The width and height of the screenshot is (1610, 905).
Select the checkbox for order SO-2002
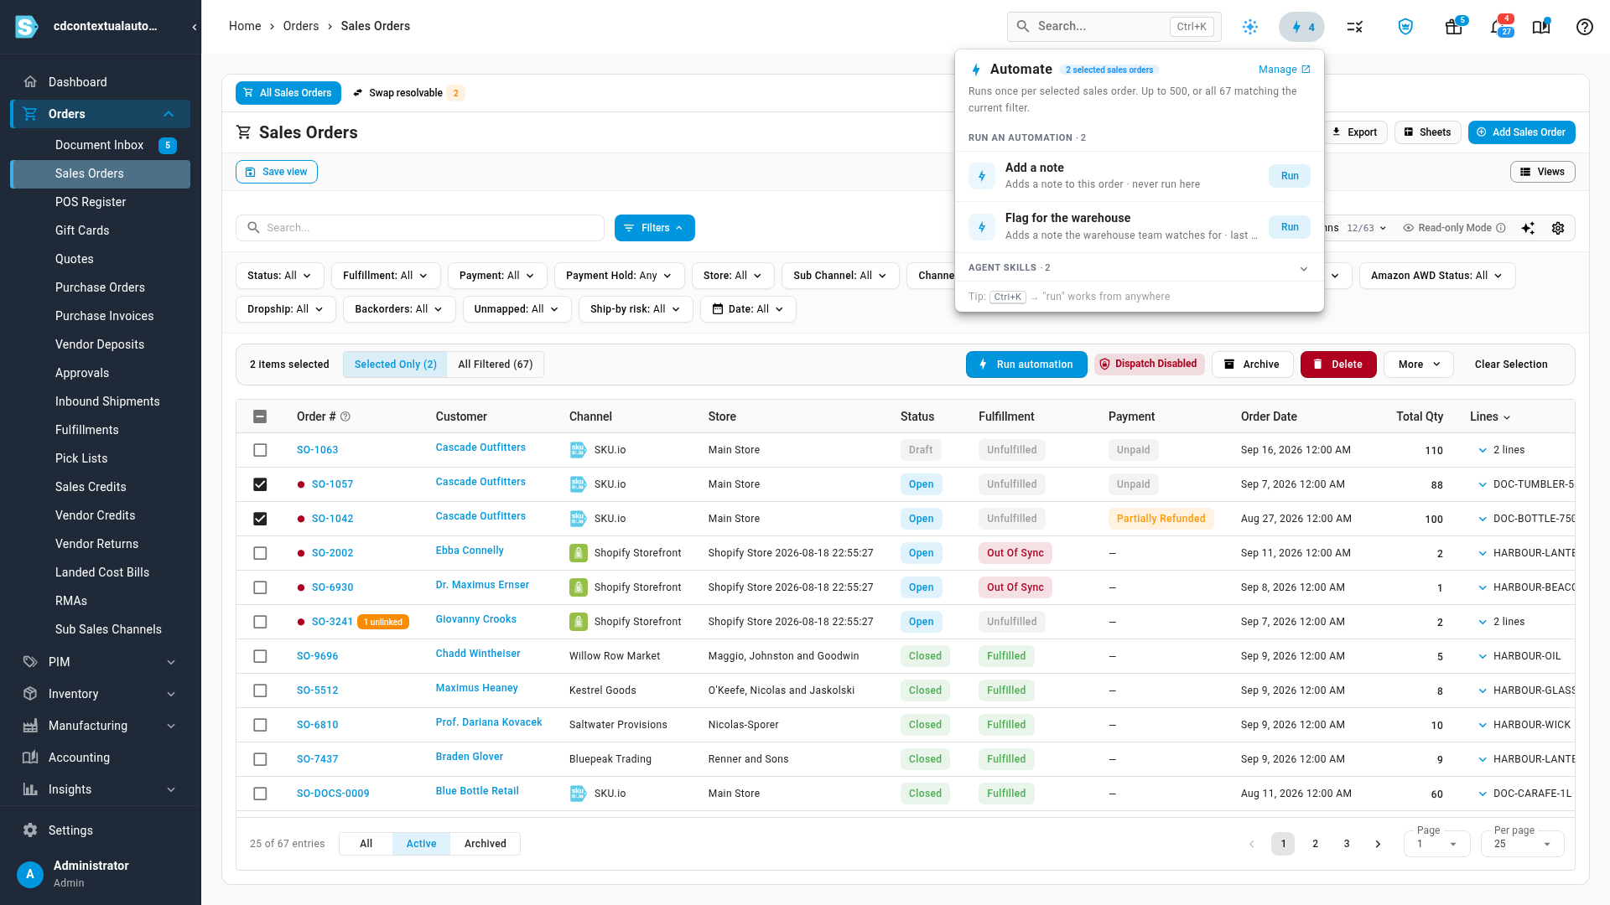point(260,553)
